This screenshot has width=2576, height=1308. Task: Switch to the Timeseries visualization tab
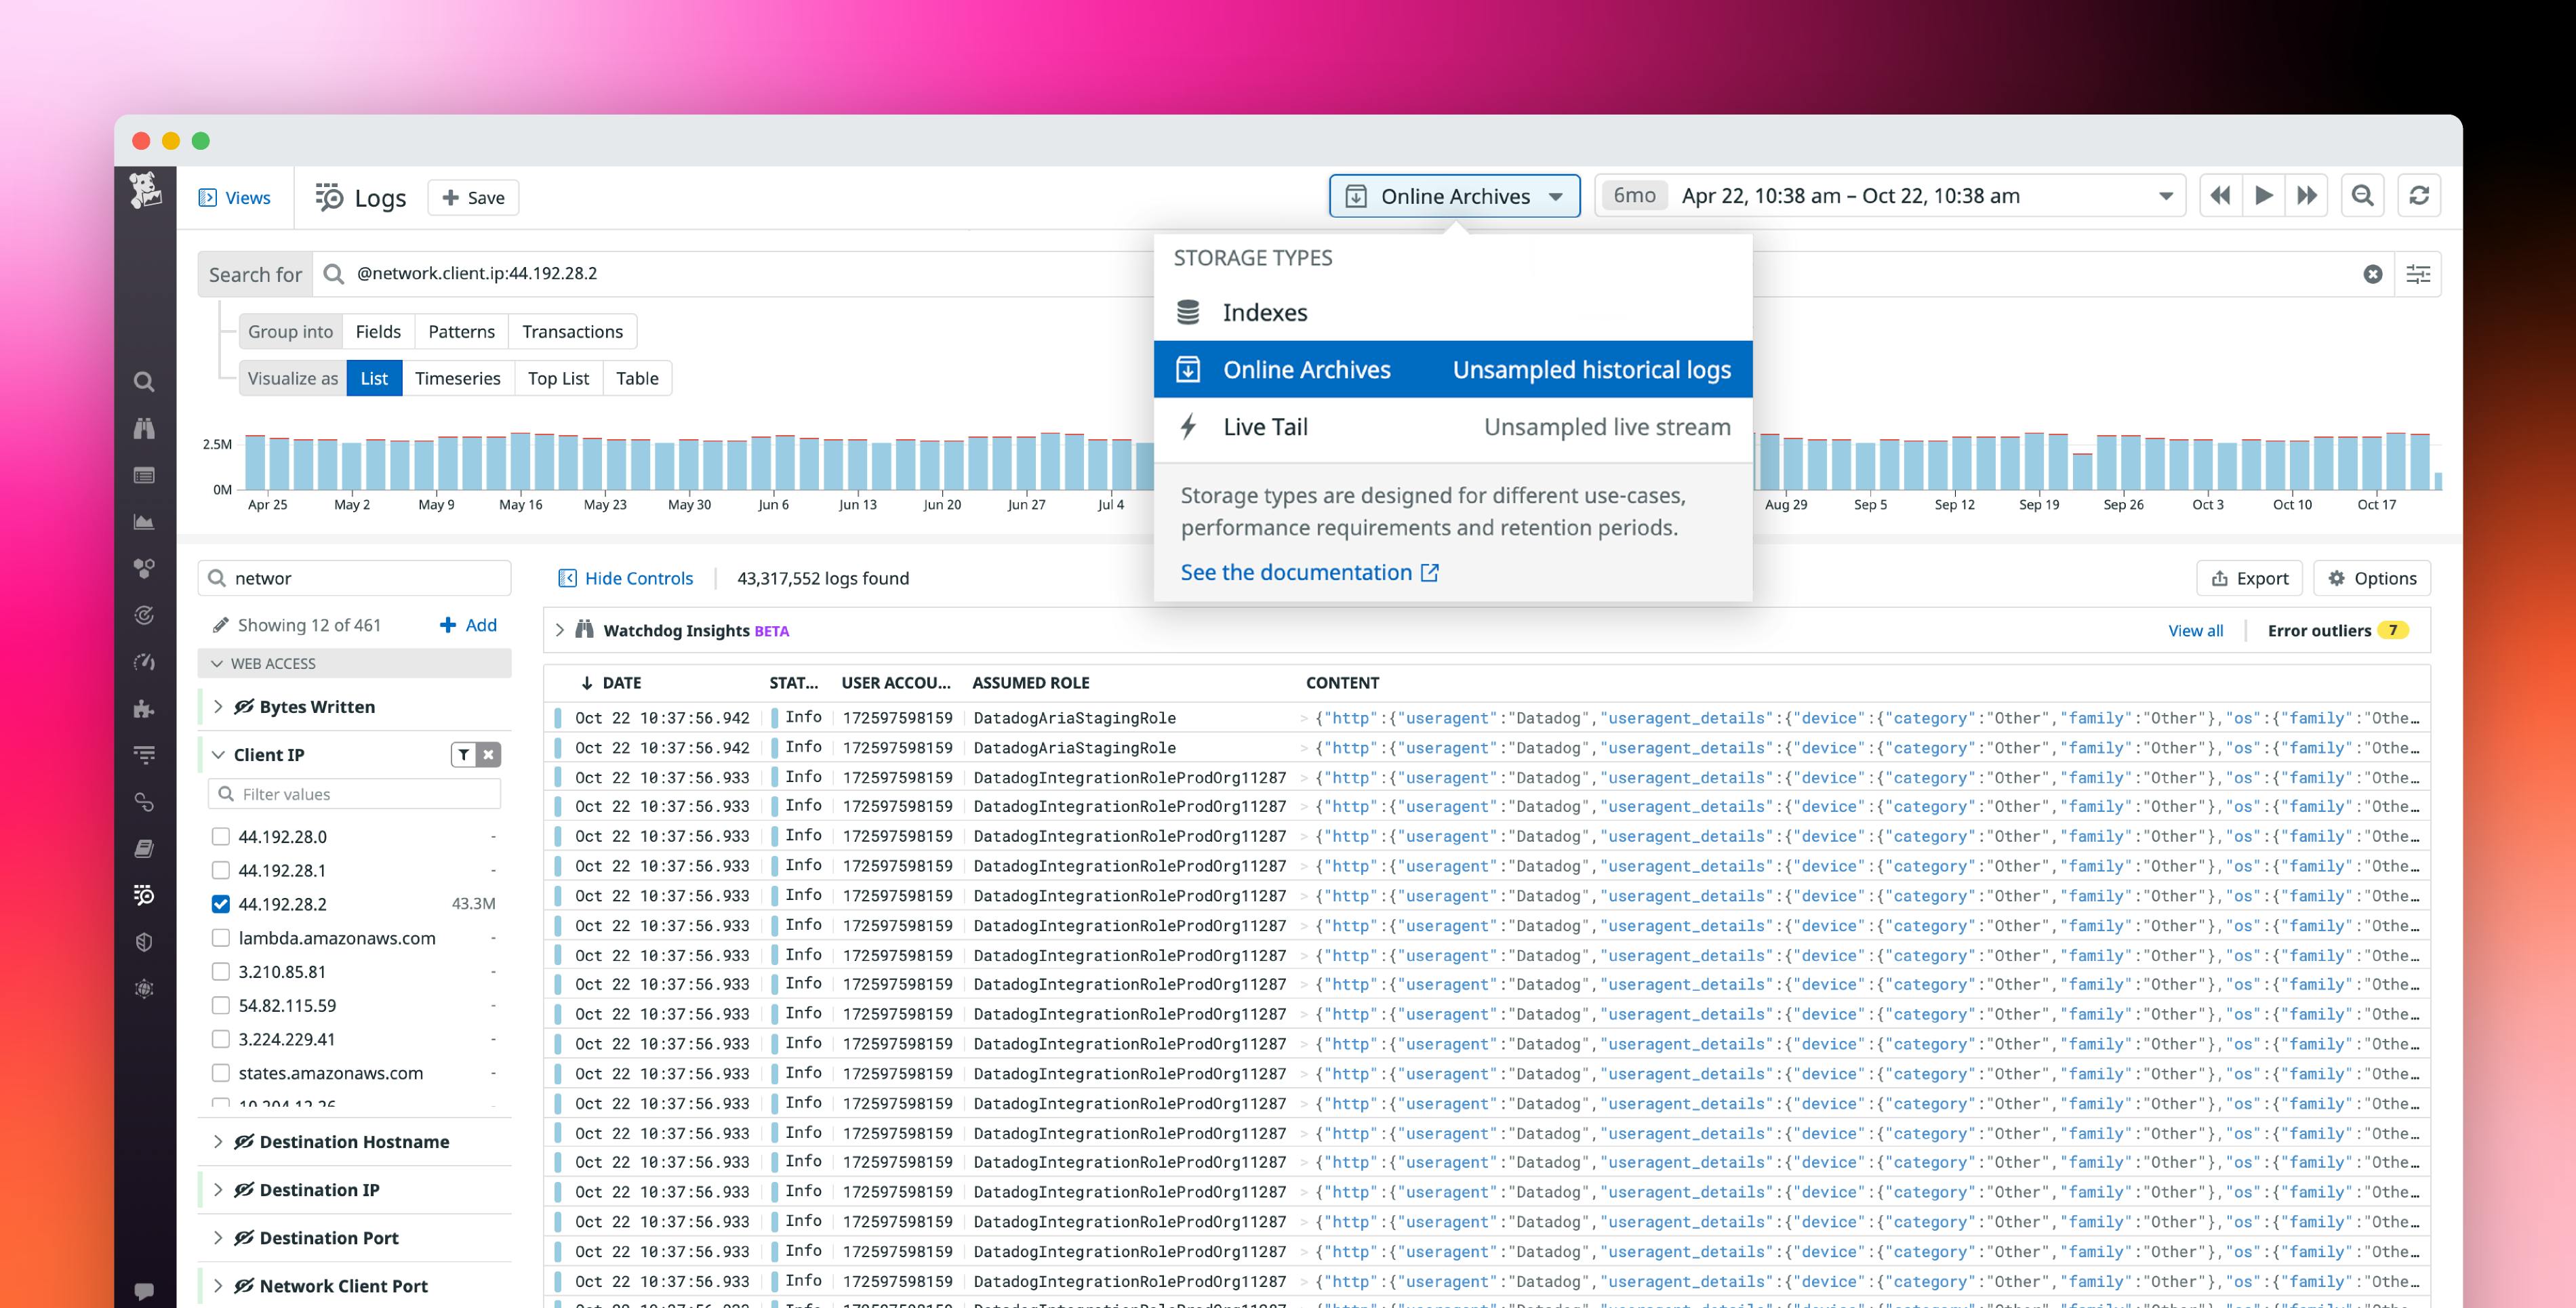[458, 378]
